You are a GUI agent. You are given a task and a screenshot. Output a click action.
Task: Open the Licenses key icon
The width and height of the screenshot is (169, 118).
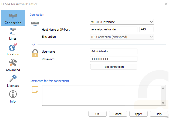pyautogui.click(x=13, y=78)
